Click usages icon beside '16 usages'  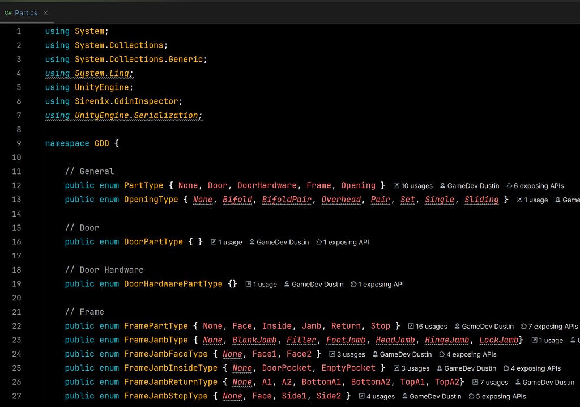pyautogui.click(x=411, y=326)
